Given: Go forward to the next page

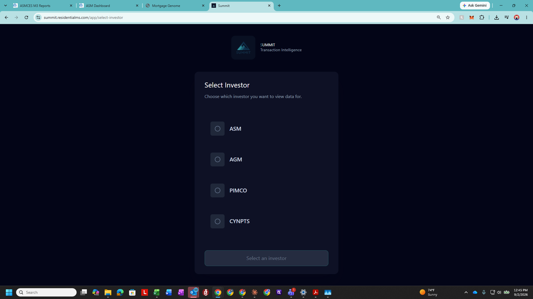Looking at the screenshot, I should 16,17.
